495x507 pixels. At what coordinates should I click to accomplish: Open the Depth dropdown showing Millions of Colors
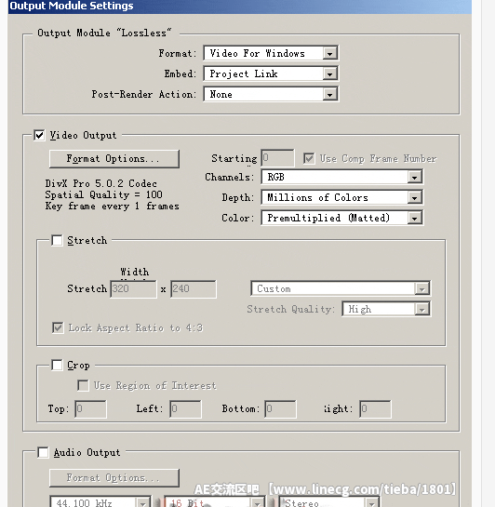(342, 197)
